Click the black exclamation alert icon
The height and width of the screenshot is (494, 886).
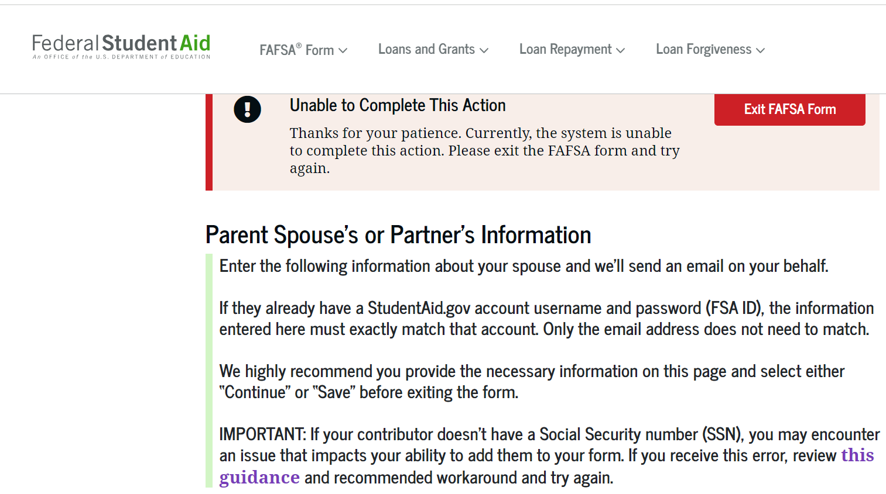pyautogui.click(x=247, y=109)
